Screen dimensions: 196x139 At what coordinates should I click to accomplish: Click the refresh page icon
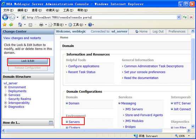point(185,17)
